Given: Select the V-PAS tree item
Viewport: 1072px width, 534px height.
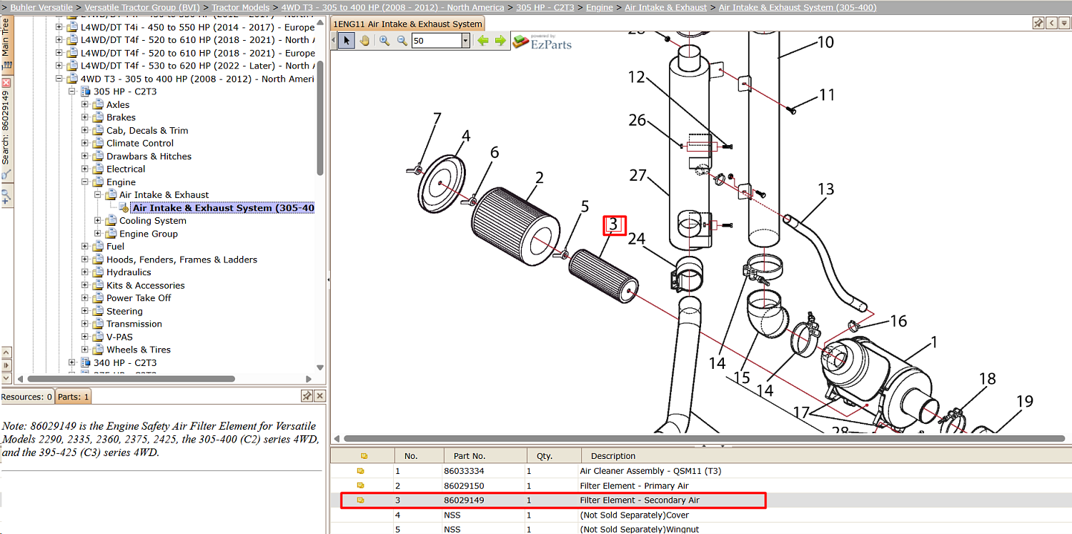Looking at the screenshot, I should tap(119, 337).
